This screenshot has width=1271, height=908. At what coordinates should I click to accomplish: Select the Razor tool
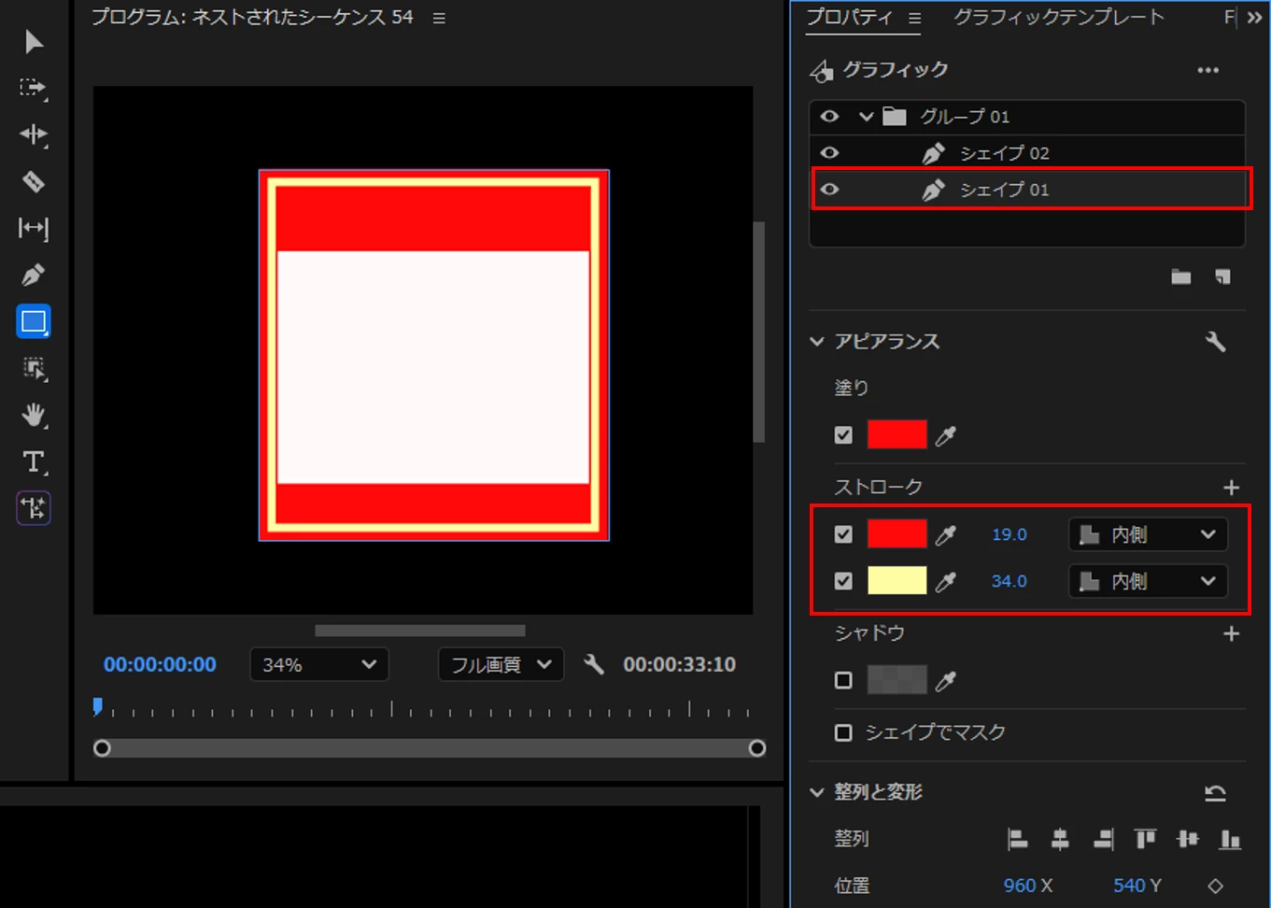tap(34, 181)
